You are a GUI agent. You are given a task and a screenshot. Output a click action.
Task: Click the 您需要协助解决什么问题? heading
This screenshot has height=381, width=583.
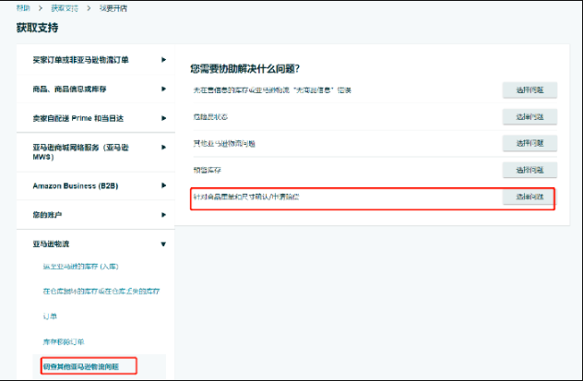[x=245, y=69]
